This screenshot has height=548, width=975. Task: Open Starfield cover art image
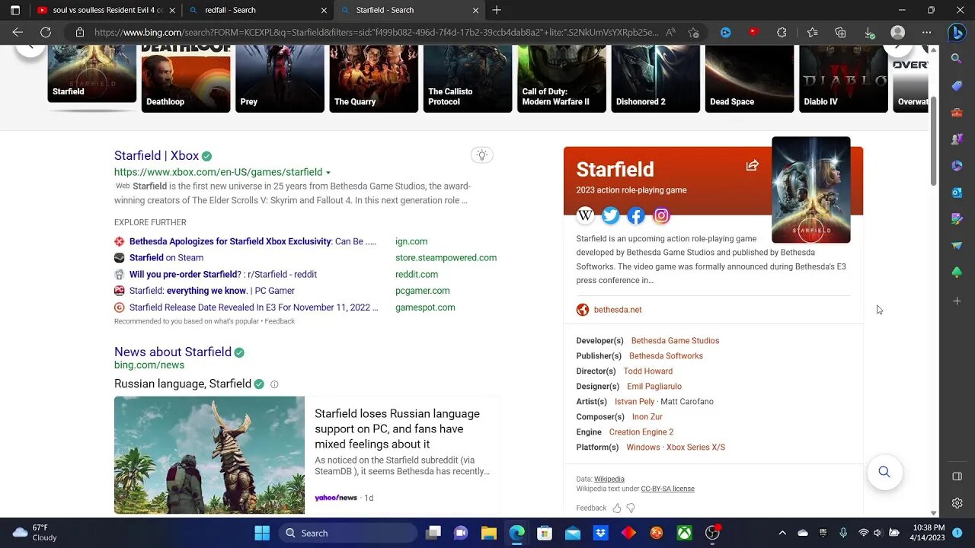(x=811, y=190)
